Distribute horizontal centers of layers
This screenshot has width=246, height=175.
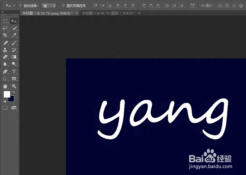(174, 6)
